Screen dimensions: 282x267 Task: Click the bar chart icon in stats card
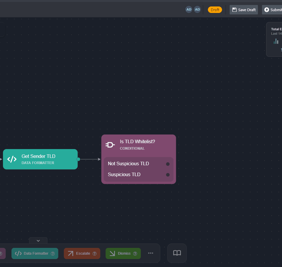[x=276, y=41]
